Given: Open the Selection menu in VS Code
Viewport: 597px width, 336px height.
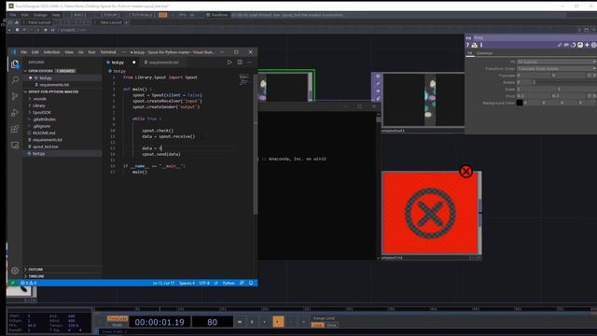Looking at the screenshot, I should 51,52.
